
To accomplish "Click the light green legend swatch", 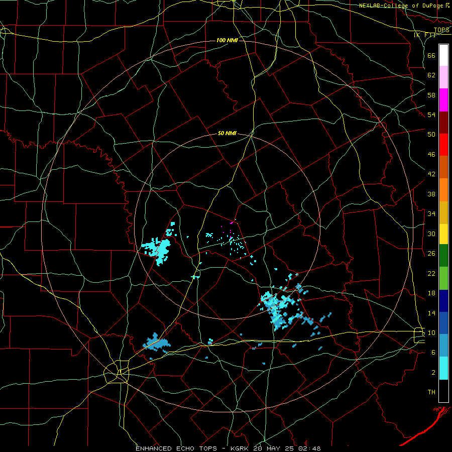I will point(443,278).
